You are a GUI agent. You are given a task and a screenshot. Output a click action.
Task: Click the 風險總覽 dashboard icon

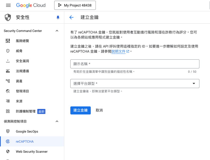click(8, 41)
